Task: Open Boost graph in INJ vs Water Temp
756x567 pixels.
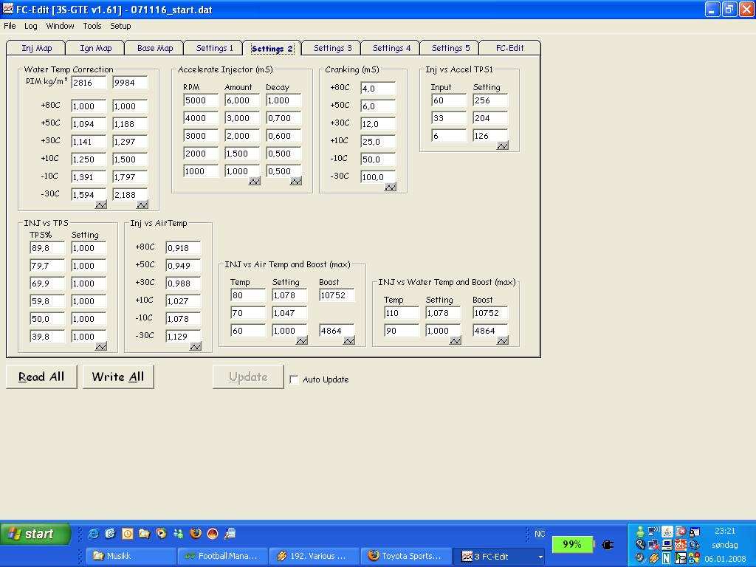Action: coord(503,340)
